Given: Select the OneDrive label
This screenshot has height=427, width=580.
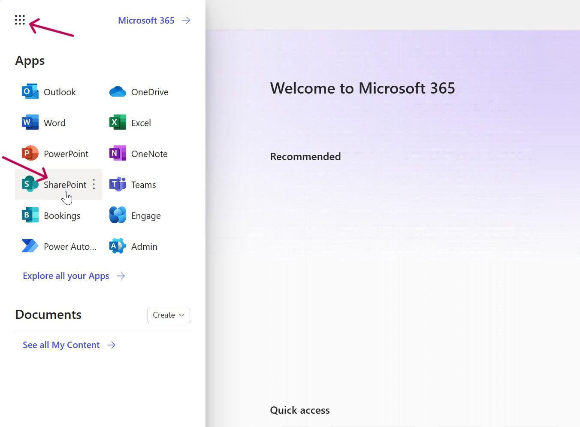Looking at the screenshot, I should [150, 92].
